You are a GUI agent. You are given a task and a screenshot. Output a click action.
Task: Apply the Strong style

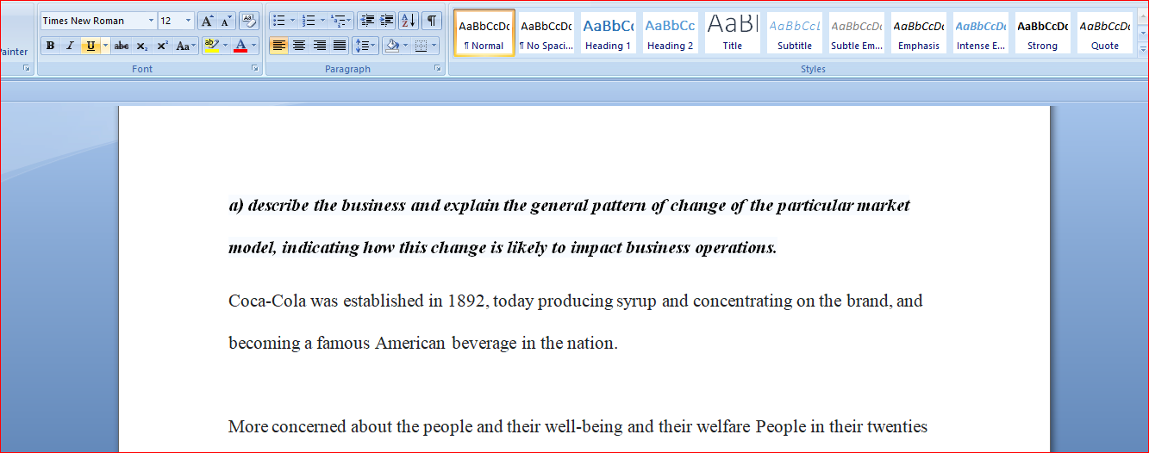[x=1043, y=33]
